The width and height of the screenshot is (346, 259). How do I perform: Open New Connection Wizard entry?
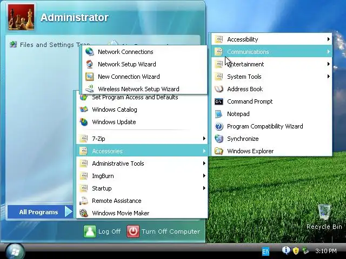(144, 77)
